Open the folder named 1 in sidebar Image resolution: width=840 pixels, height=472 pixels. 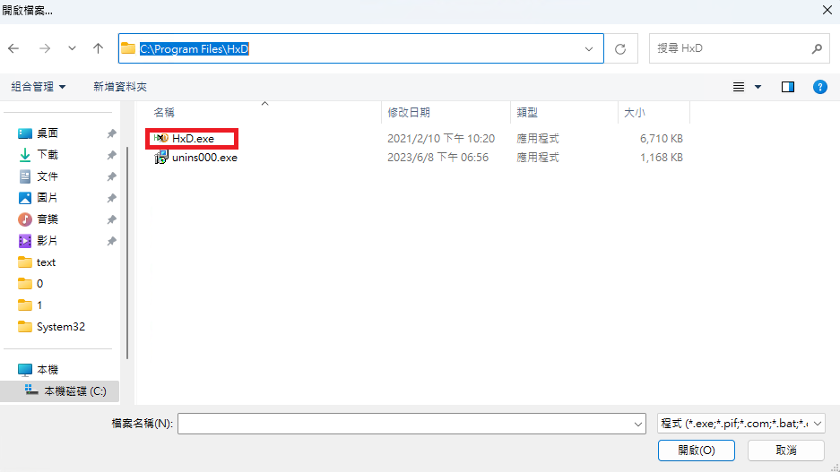coord(39,305)
